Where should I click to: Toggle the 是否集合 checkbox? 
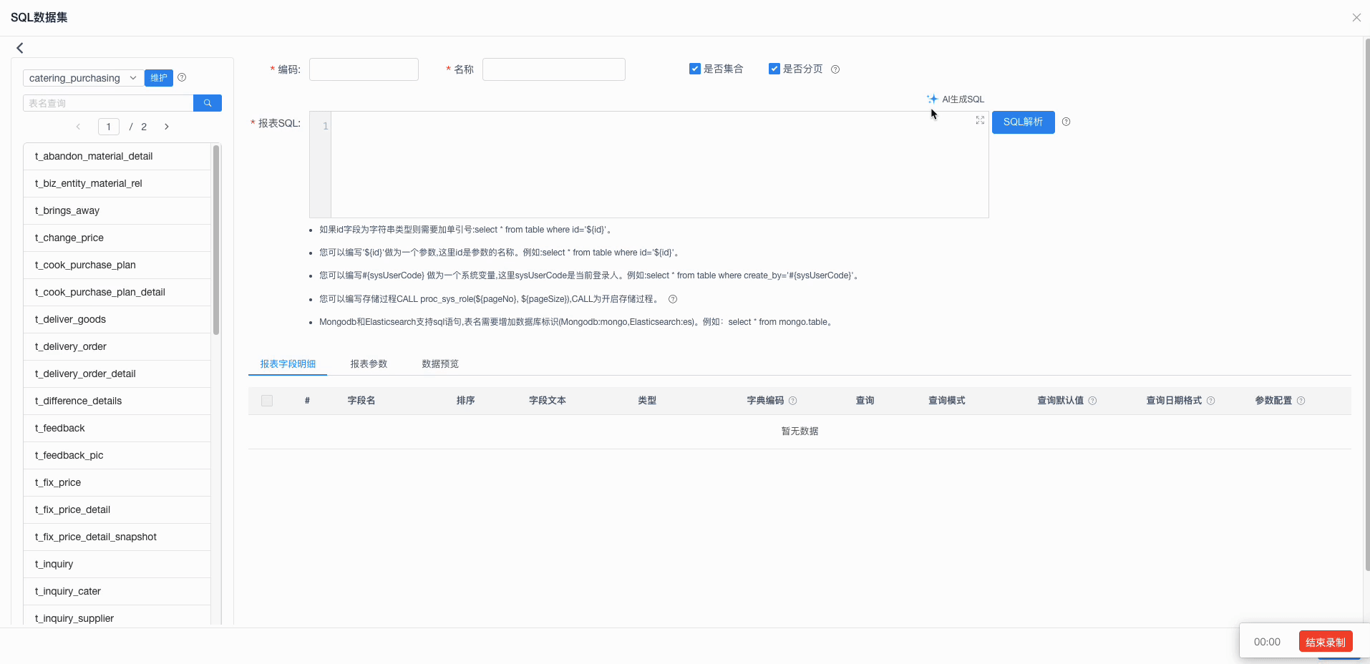pyautogui.click(x=694, y=69)
